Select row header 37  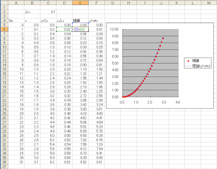point(4,166)
